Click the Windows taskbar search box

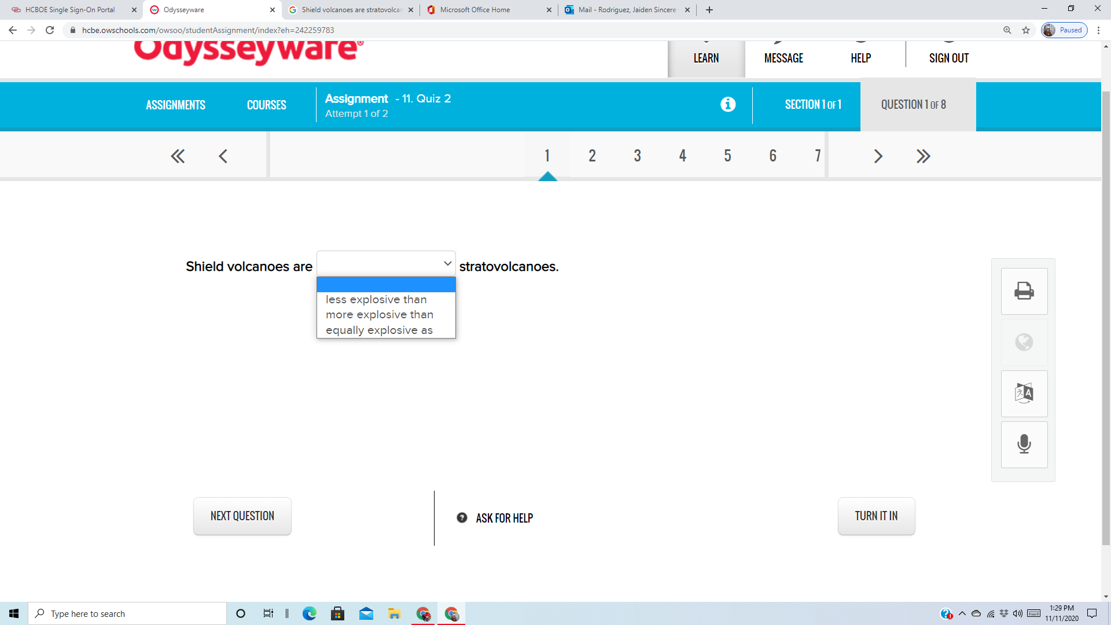(127, 613)
